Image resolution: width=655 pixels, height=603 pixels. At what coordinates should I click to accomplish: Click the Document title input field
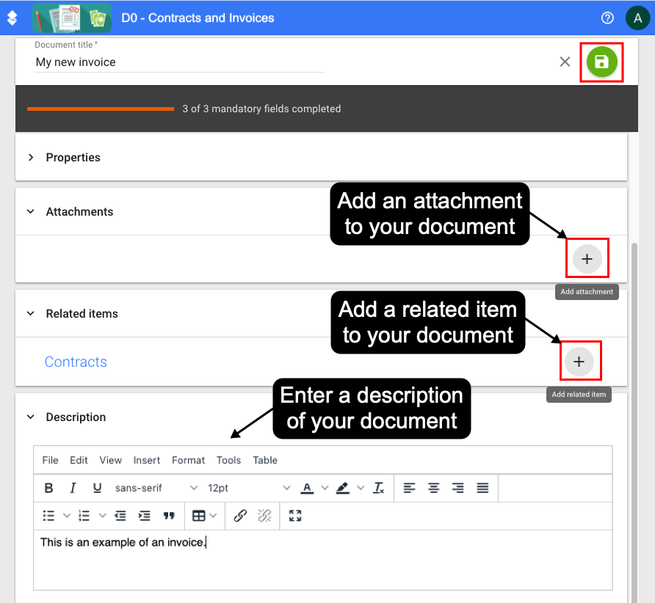[180, 62]
